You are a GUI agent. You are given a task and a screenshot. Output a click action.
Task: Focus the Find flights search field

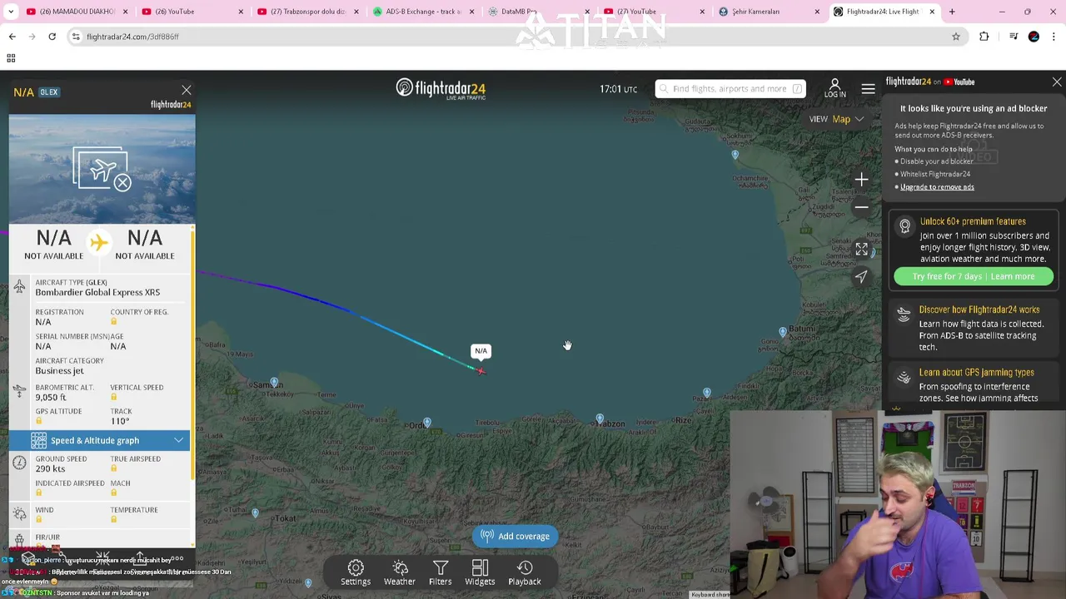pos(730,89)
